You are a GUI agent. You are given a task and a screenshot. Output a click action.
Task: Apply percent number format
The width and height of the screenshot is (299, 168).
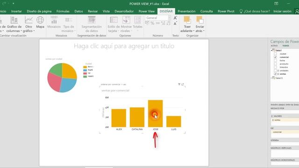coord(152,23)
